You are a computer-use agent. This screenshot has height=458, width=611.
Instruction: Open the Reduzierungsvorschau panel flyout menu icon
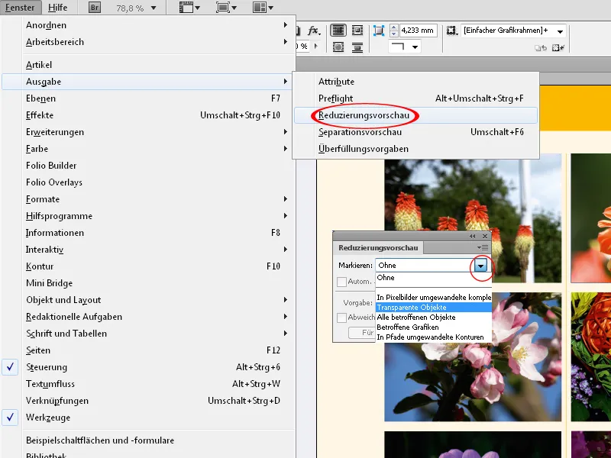click(x=483, y=247)
